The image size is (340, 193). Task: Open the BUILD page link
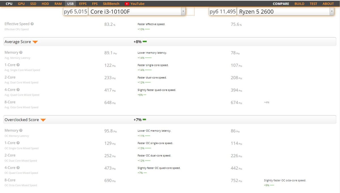pyautogui.click(x=299, y=4)
